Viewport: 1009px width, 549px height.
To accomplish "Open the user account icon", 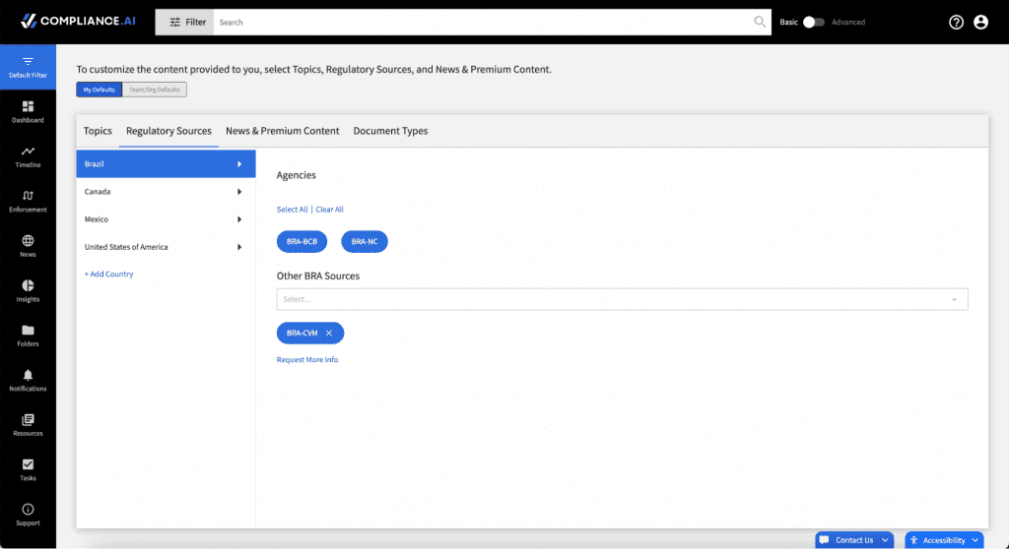I will click(980, 22).
